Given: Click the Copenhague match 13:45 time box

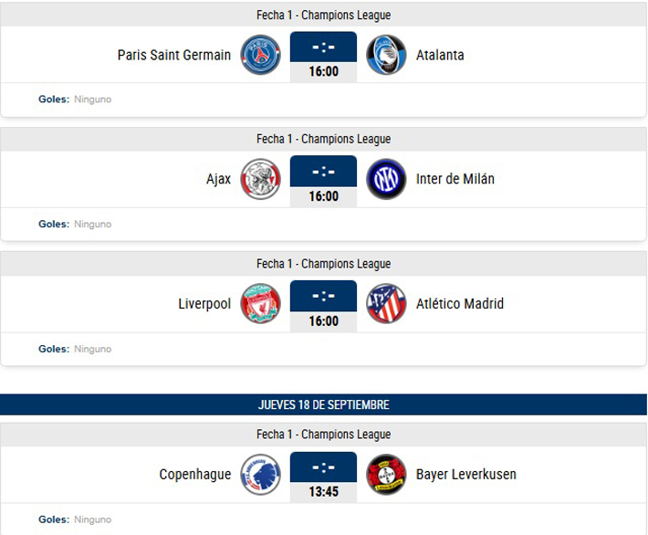Looking at the screenshot, I should [x=323, y=492].
